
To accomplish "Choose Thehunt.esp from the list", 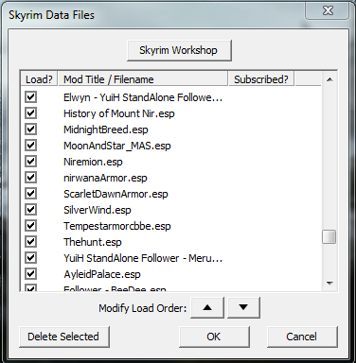I will tap(93, 242).
